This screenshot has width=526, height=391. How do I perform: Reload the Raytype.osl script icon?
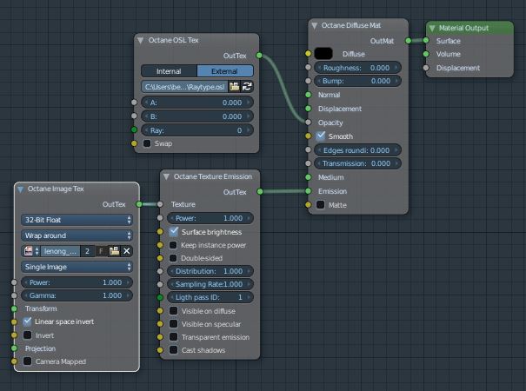pyautogui.click(x=247, y=87)
